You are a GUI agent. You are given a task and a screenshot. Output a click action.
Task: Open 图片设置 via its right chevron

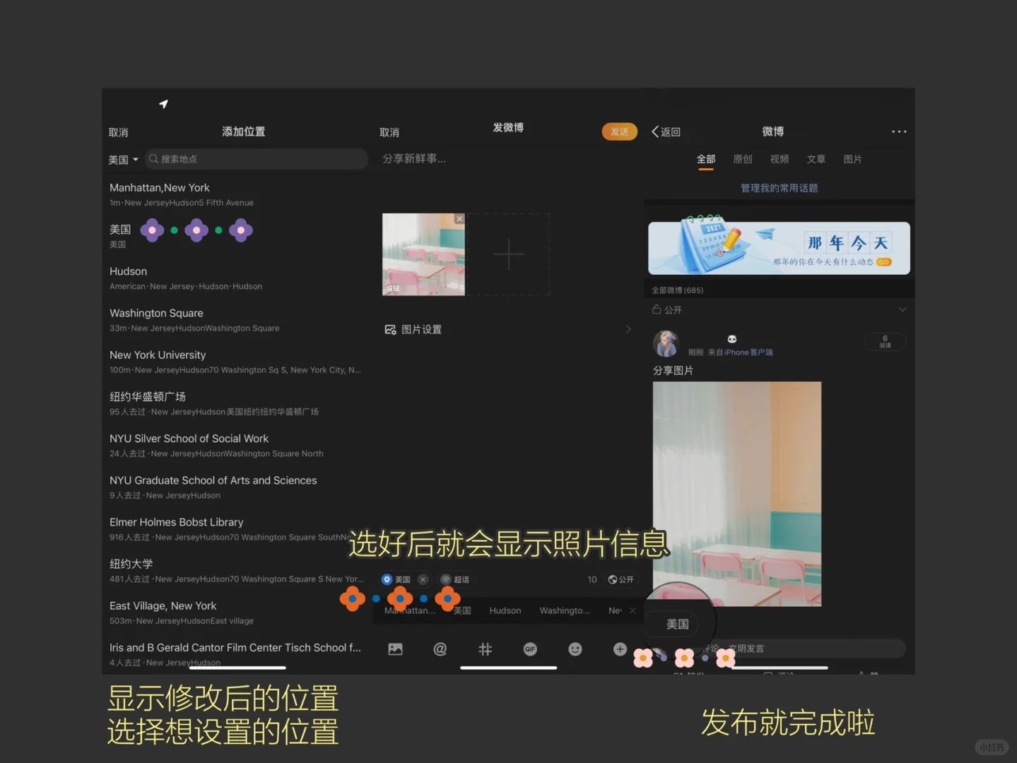point(628,329)
